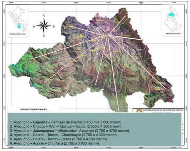Click 'UNIVERSIDAD NACIONAL MAYOR DE SAN MARCOS' title
190x151 pixels.
163,110
